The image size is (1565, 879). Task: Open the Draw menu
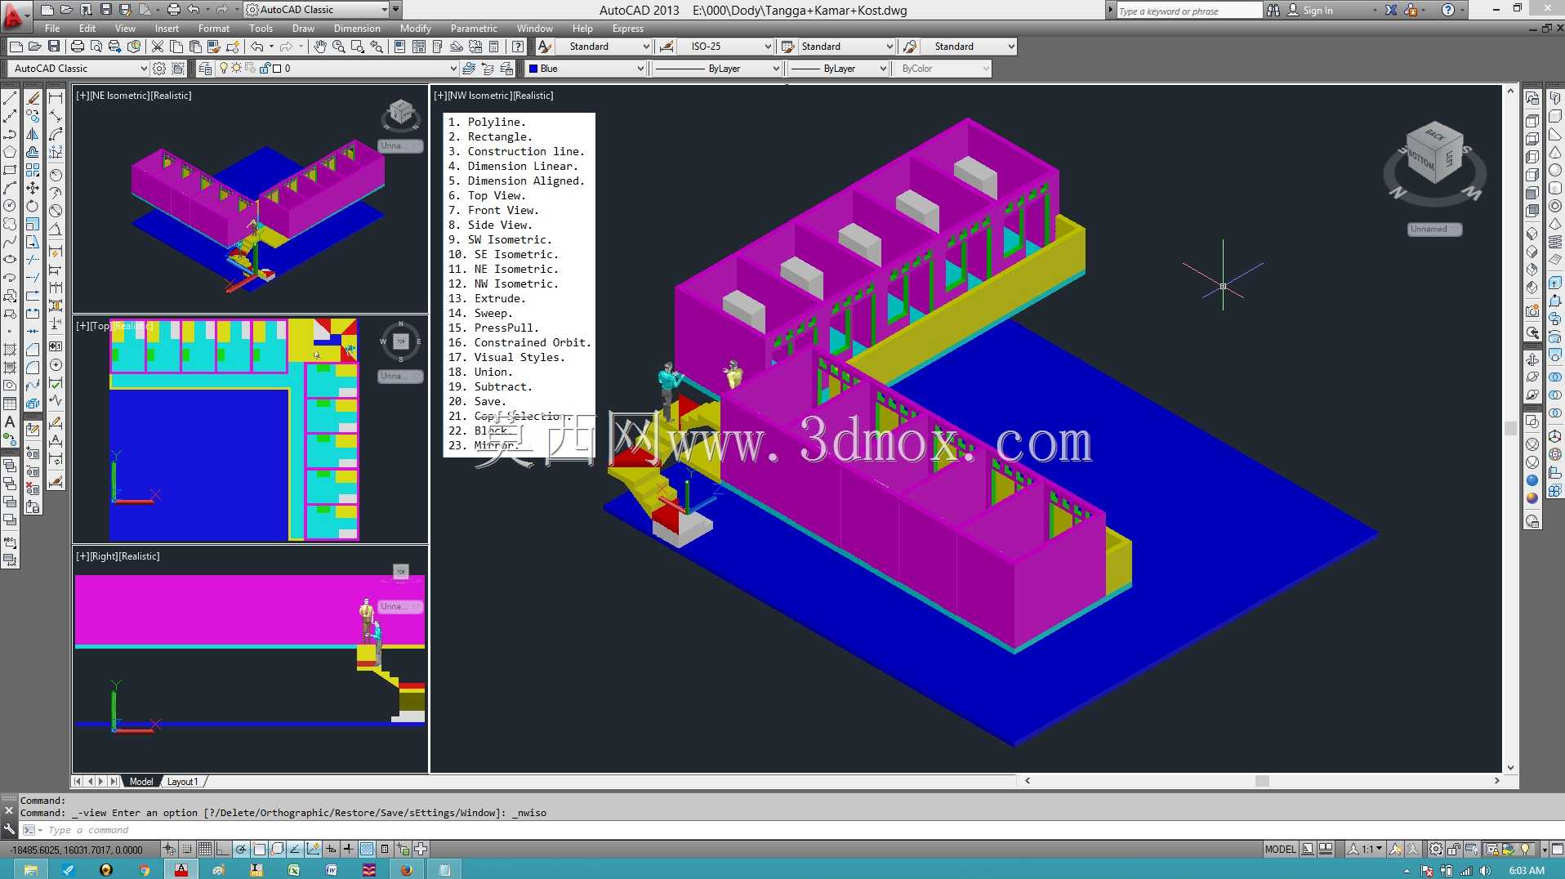pos(303,29)
